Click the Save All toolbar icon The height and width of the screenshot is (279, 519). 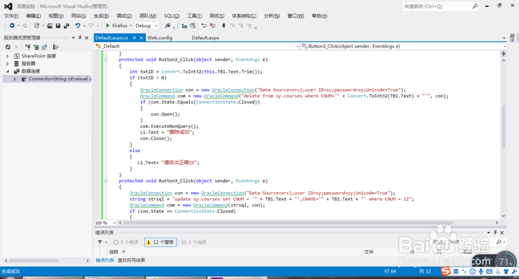click(66, 25)
